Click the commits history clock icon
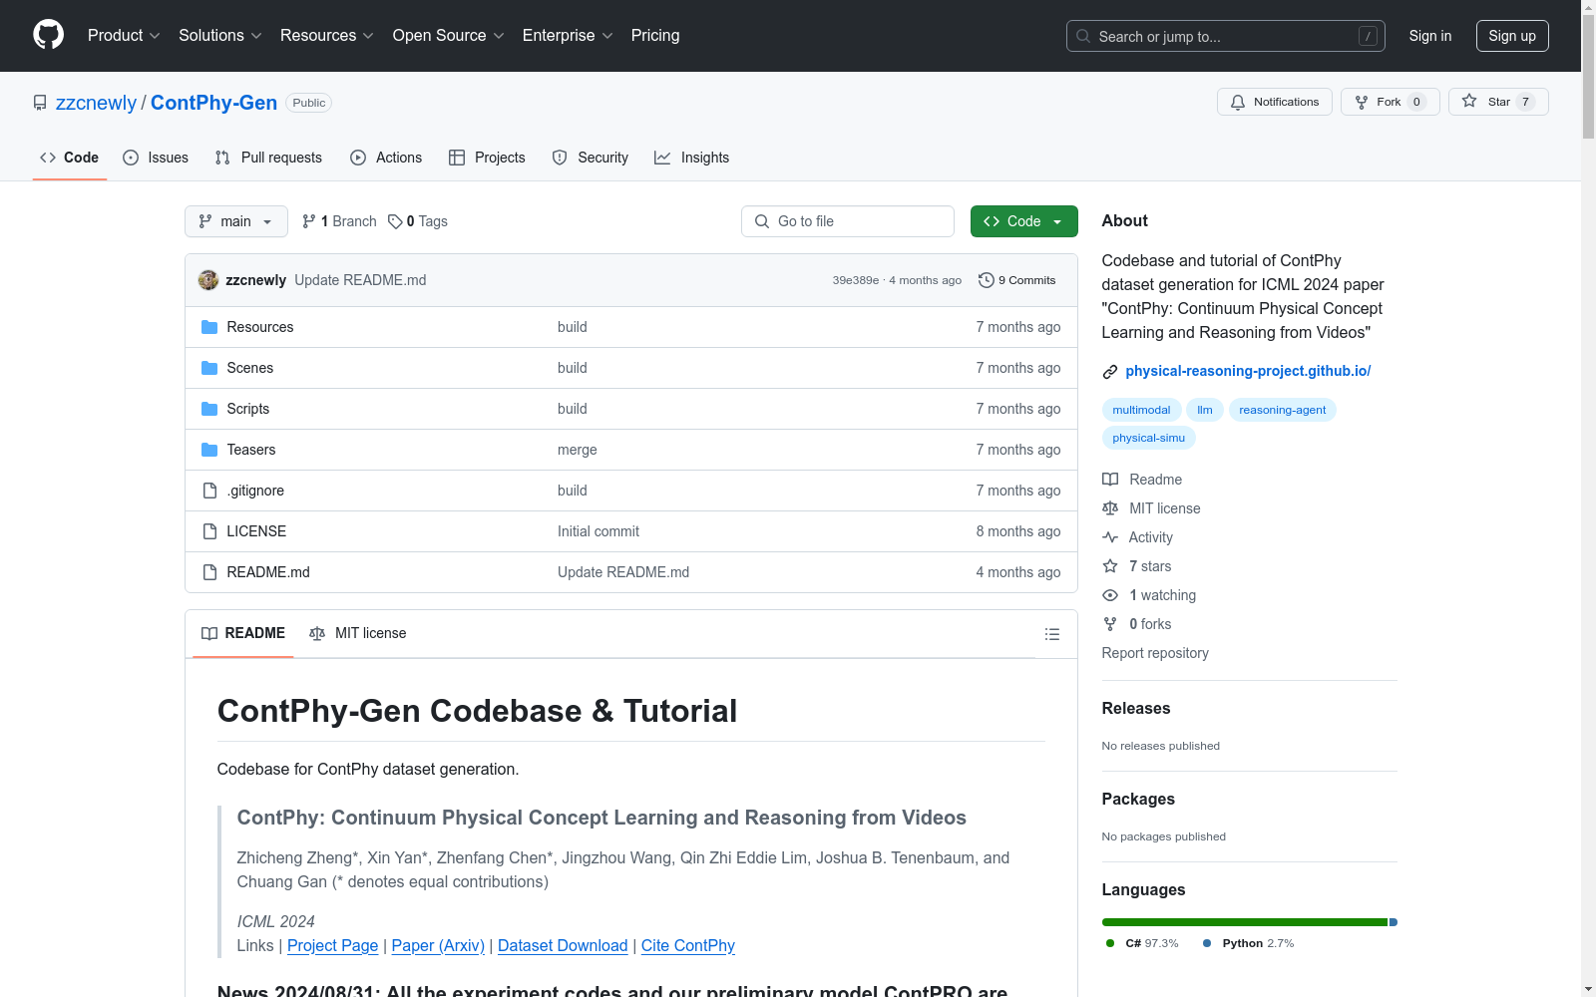Screen dimensions: 1596x997 (987, 280)
